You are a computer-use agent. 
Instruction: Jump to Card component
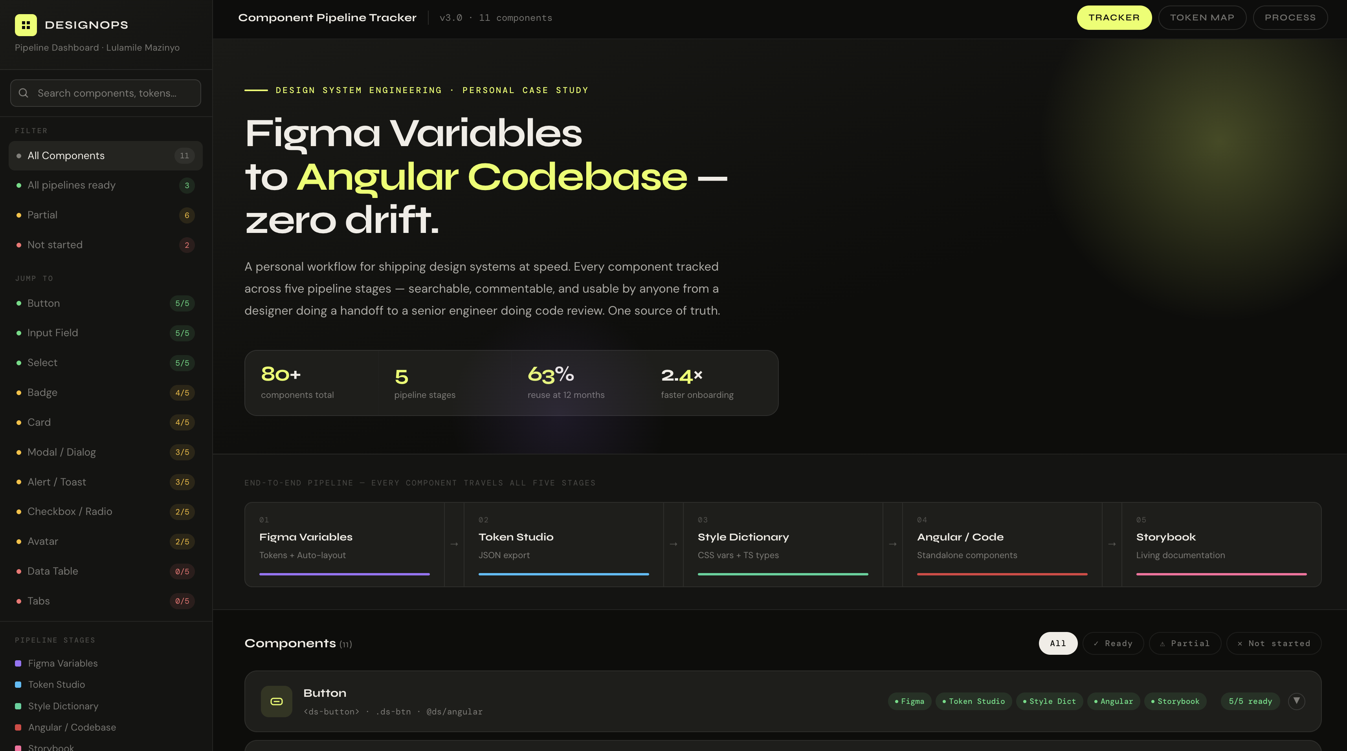click(106, 423)
